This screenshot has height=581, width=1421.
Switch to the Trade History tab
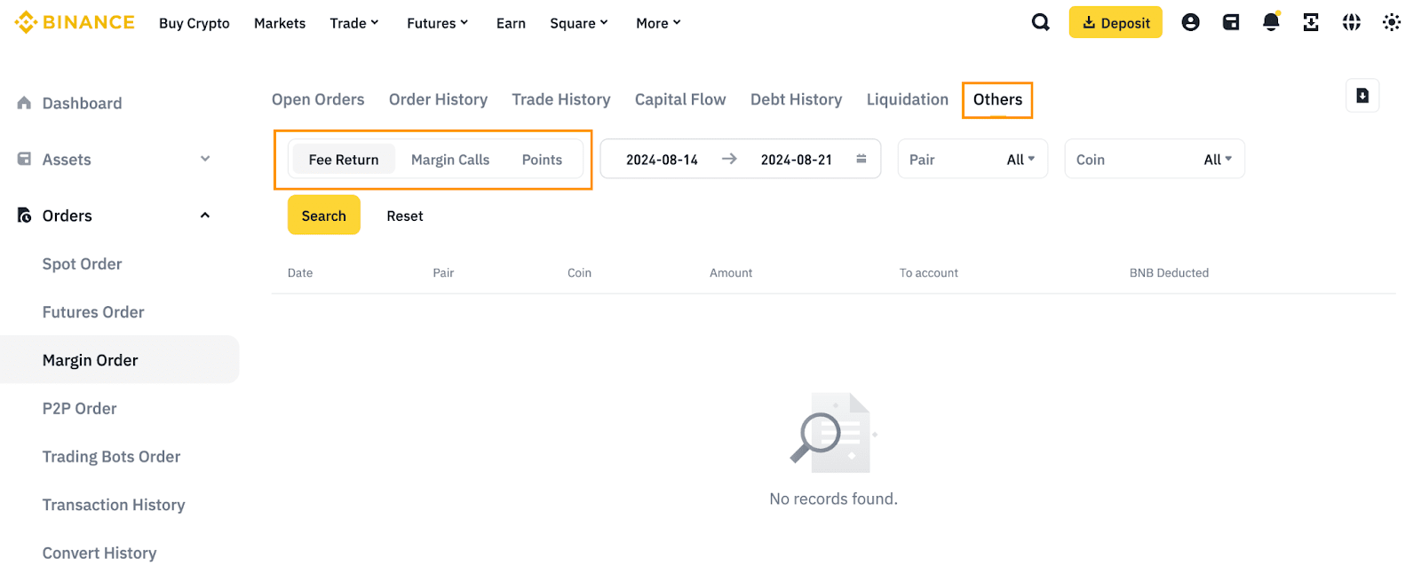click(561, 99)
